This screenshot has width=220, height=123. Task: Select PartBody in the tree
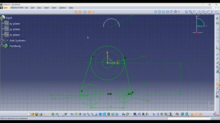click(x=15, y=46)
